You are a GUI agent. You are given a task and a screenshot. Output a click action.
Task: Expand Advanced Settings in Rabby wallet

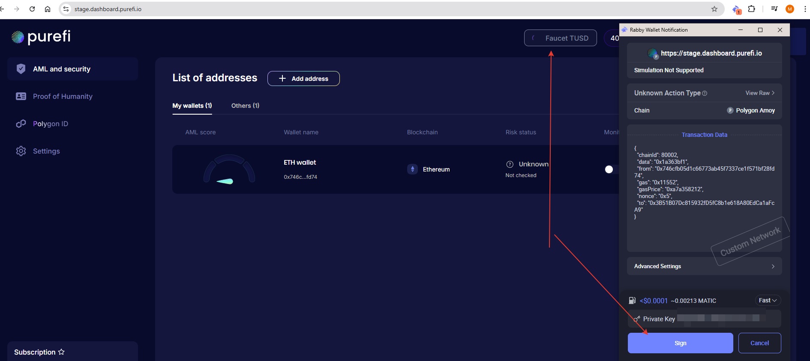(704, 266)
